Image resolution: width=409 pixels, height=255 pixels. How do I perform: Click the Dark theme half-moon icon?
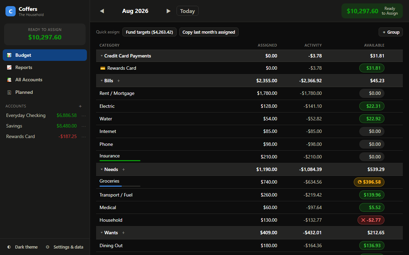pyautogui.click(x=9, y=247)
